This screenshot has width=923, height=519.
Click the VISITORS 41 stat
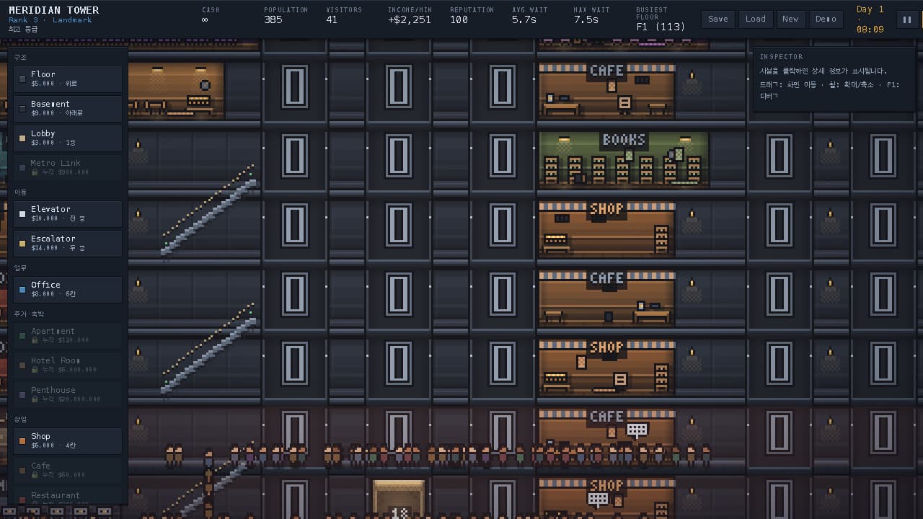(344, 16)
